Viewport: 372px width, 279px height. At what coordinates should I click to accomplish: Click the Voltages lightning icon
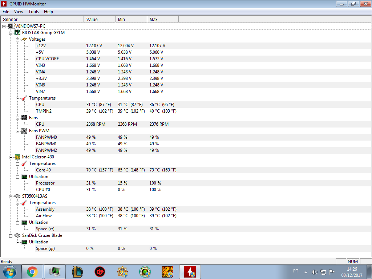tap(24, 39)
